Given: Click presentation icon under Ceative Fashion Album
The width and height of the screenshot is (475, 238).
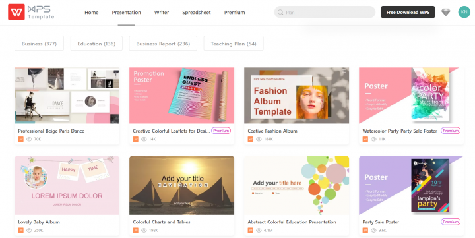Looking at the screenshot, I should coord(250,139).
